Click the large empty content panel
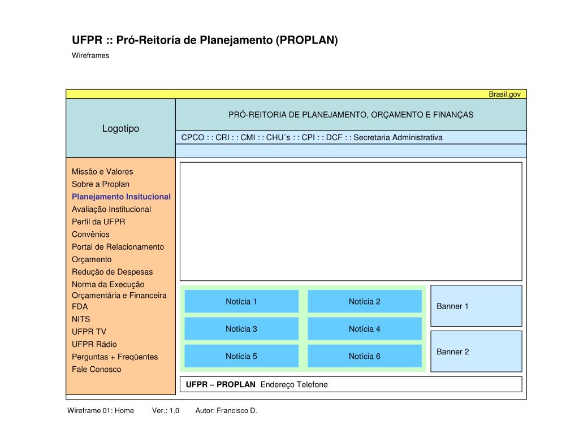The width and height of the screenshot is (579, 434). 351,222
